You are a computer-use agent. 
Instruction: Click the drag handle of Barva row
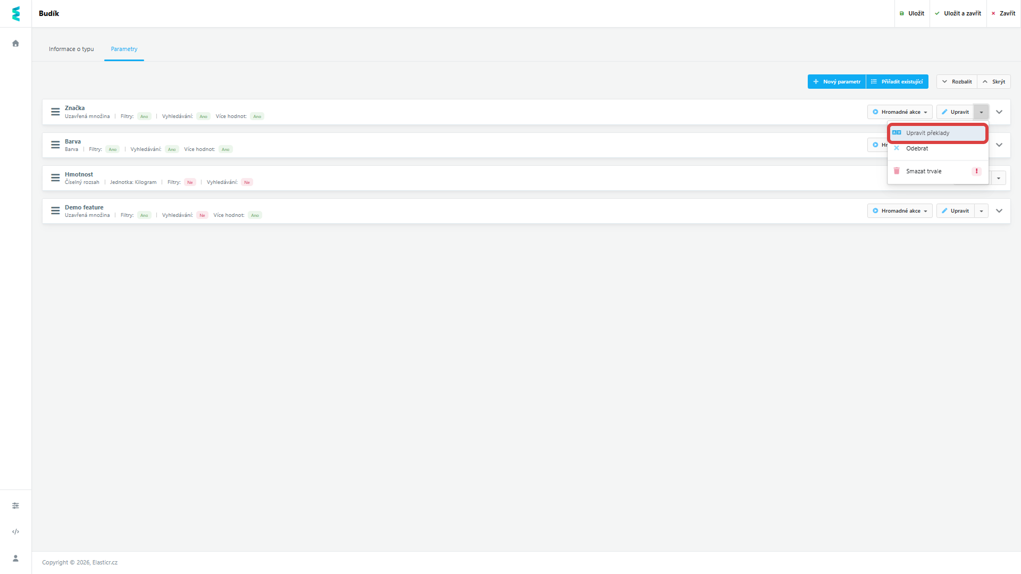click(x=55, y=145)
